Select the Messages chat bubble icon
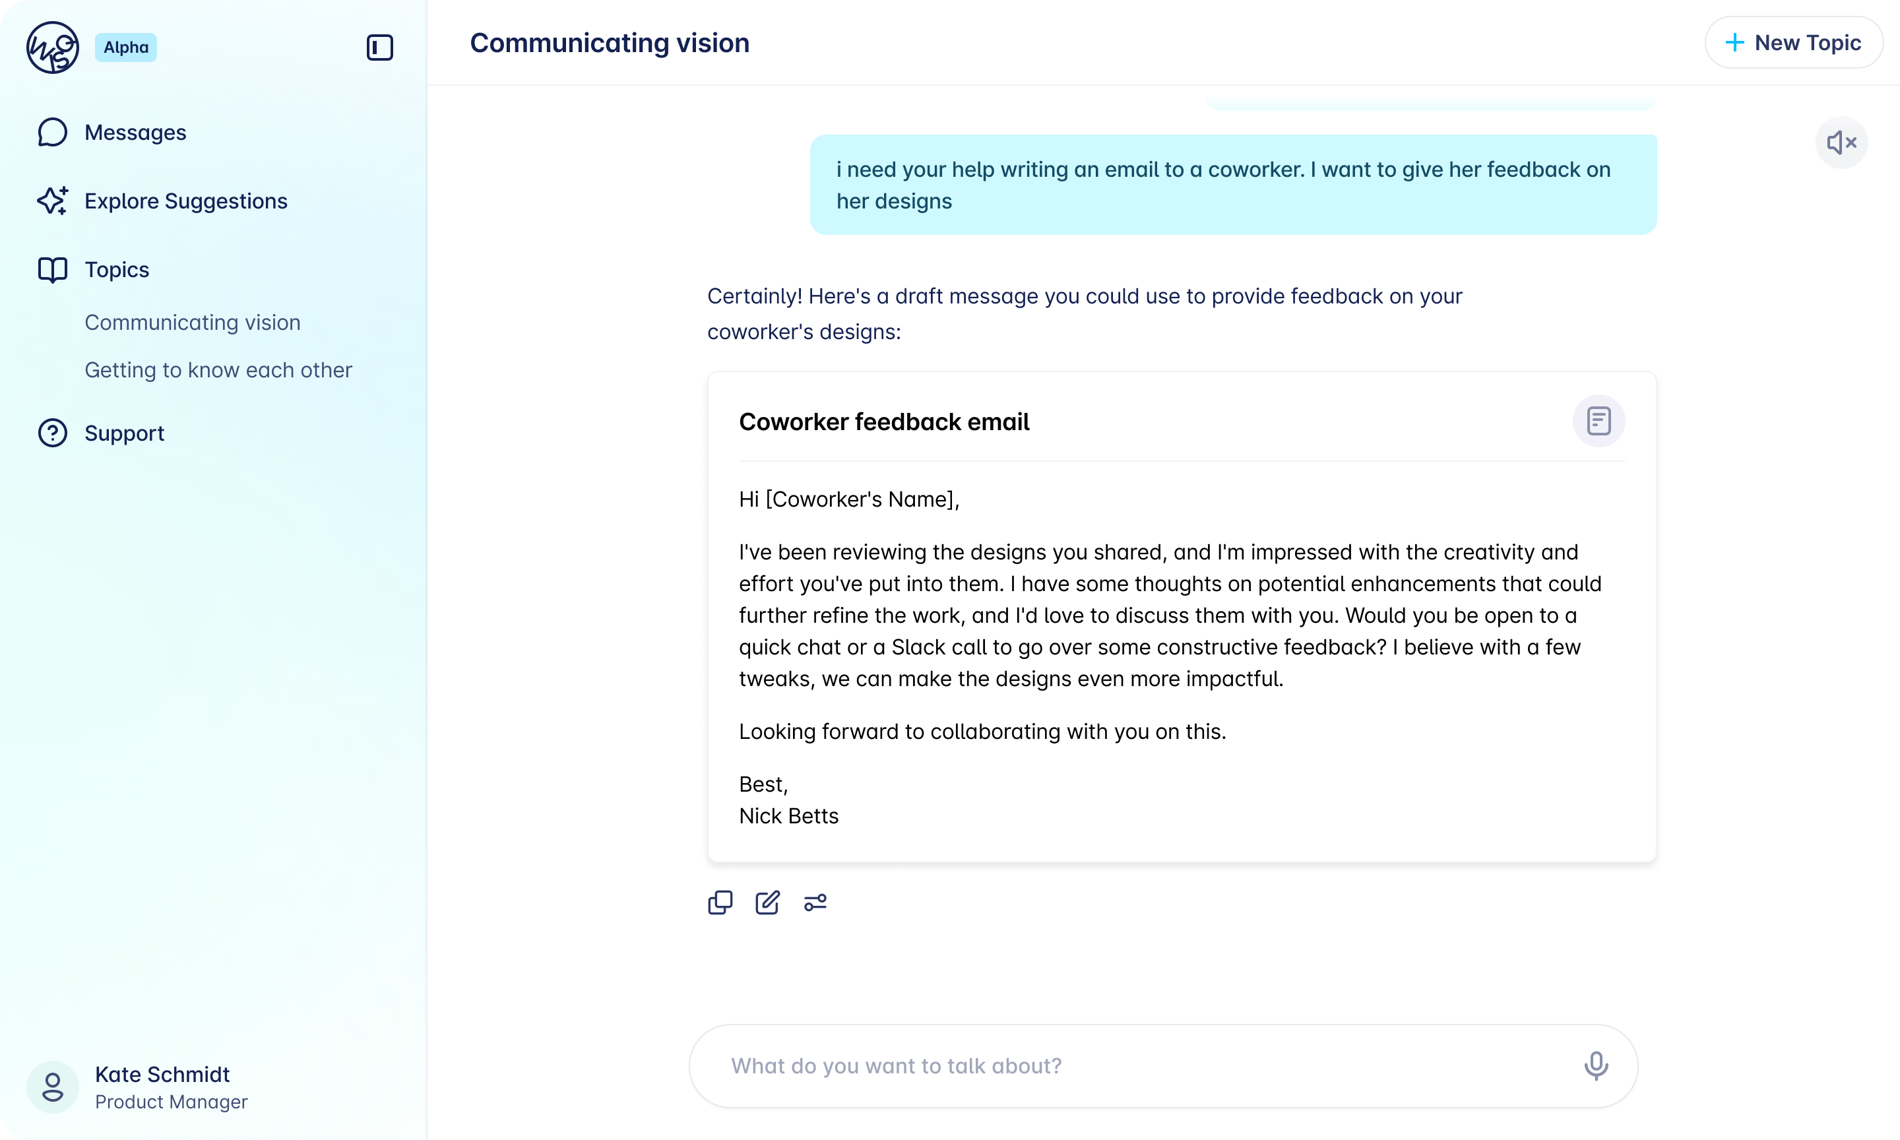 coord(51,131)
